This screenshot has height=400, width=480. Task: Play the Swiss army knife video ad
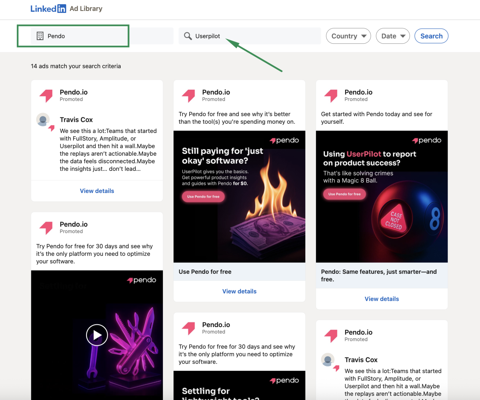pos(97,335)
